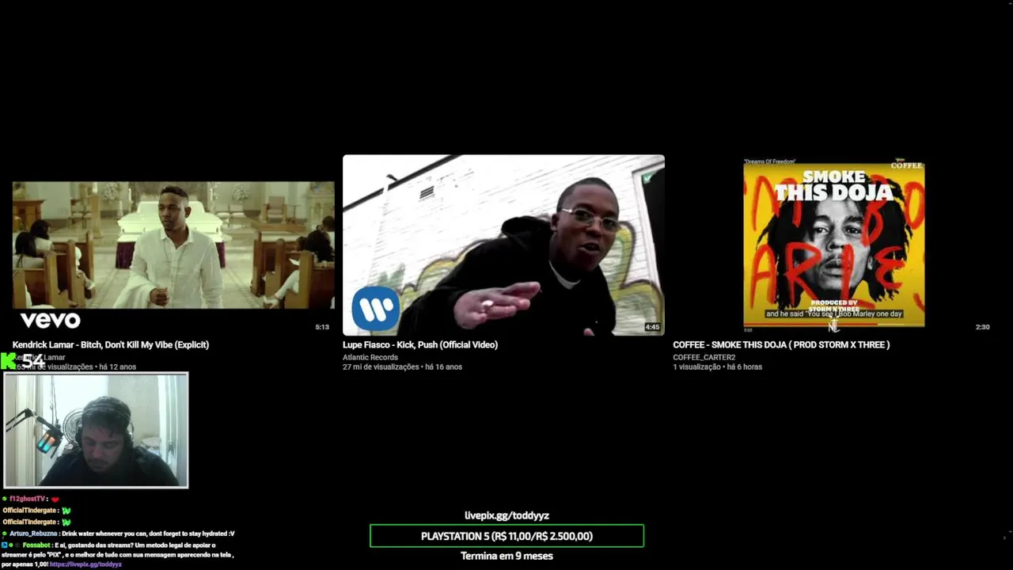The width and height of the screenshot is (1013, 570).
Task: Click "Termina em 9 meses" text
Action: click(506, 556)
